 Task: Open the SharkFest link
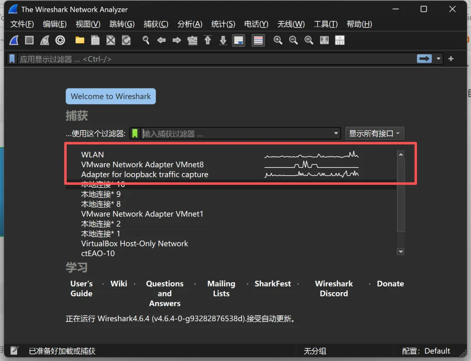click(273, 283)
